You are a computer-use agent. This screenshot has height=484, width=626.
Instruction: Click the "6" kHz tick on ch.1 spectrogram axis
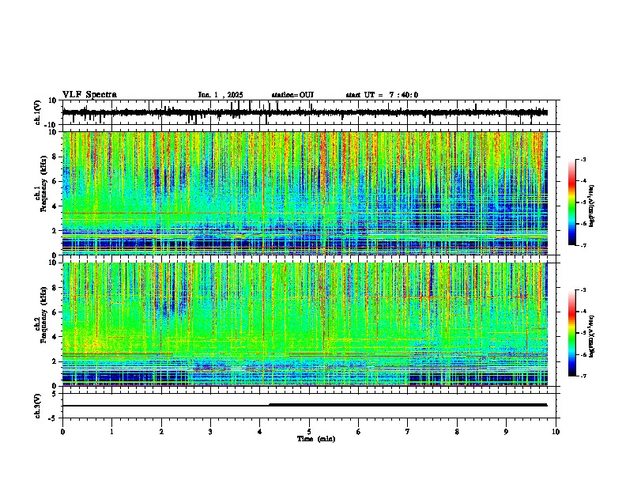(x=55, y=181)
